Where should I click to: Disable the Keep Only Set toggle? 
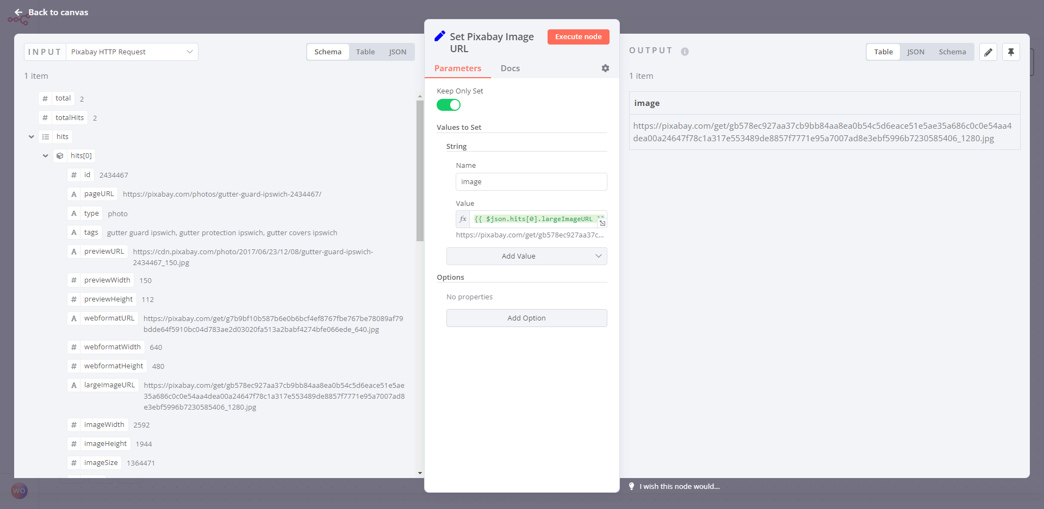448,105
